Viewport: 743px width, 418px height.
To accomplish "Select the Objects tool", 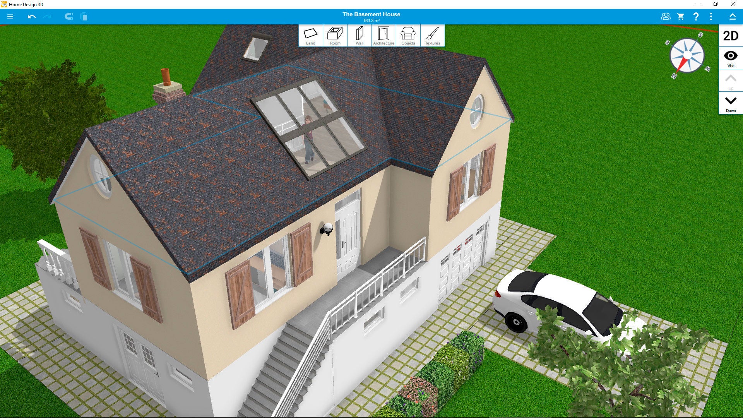I will (x=407, y=36).
